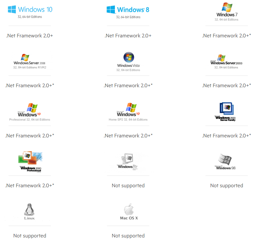This screenshot has height=245, width=257.
Task: Click '32, 64-bit Editions' under Server 2003
Action: 226,67
